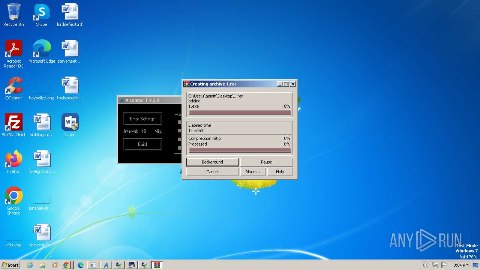Click the '1.exe' filename in WinRAR dialog
Viewport: 480px width, 270px height.
[x=194, y=106]
